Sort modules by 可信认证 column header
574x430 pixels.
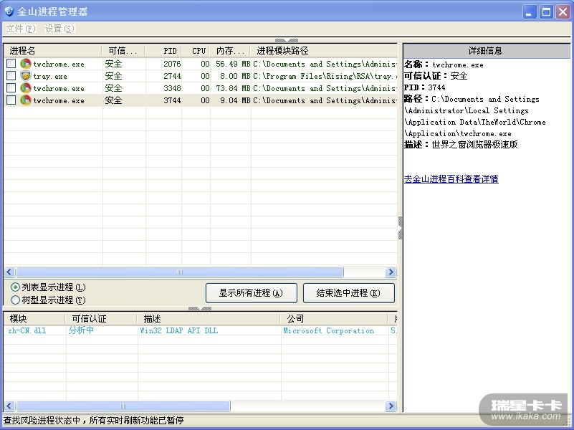pyautogui.click(x=101, y=319)
